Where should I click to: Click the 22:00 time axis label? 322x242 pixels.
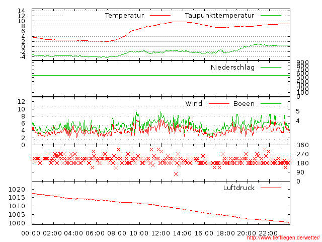(268, 233)
